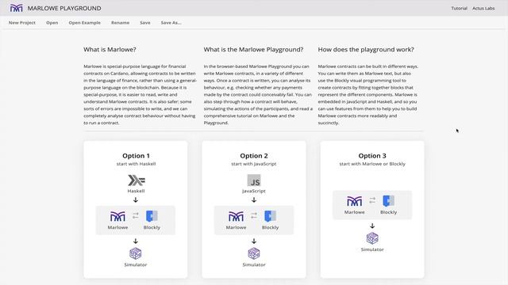Click the Simulator icon in Option 3
Image resolution: width=508 pixels, height=285 pixels.
coord(372,238)
